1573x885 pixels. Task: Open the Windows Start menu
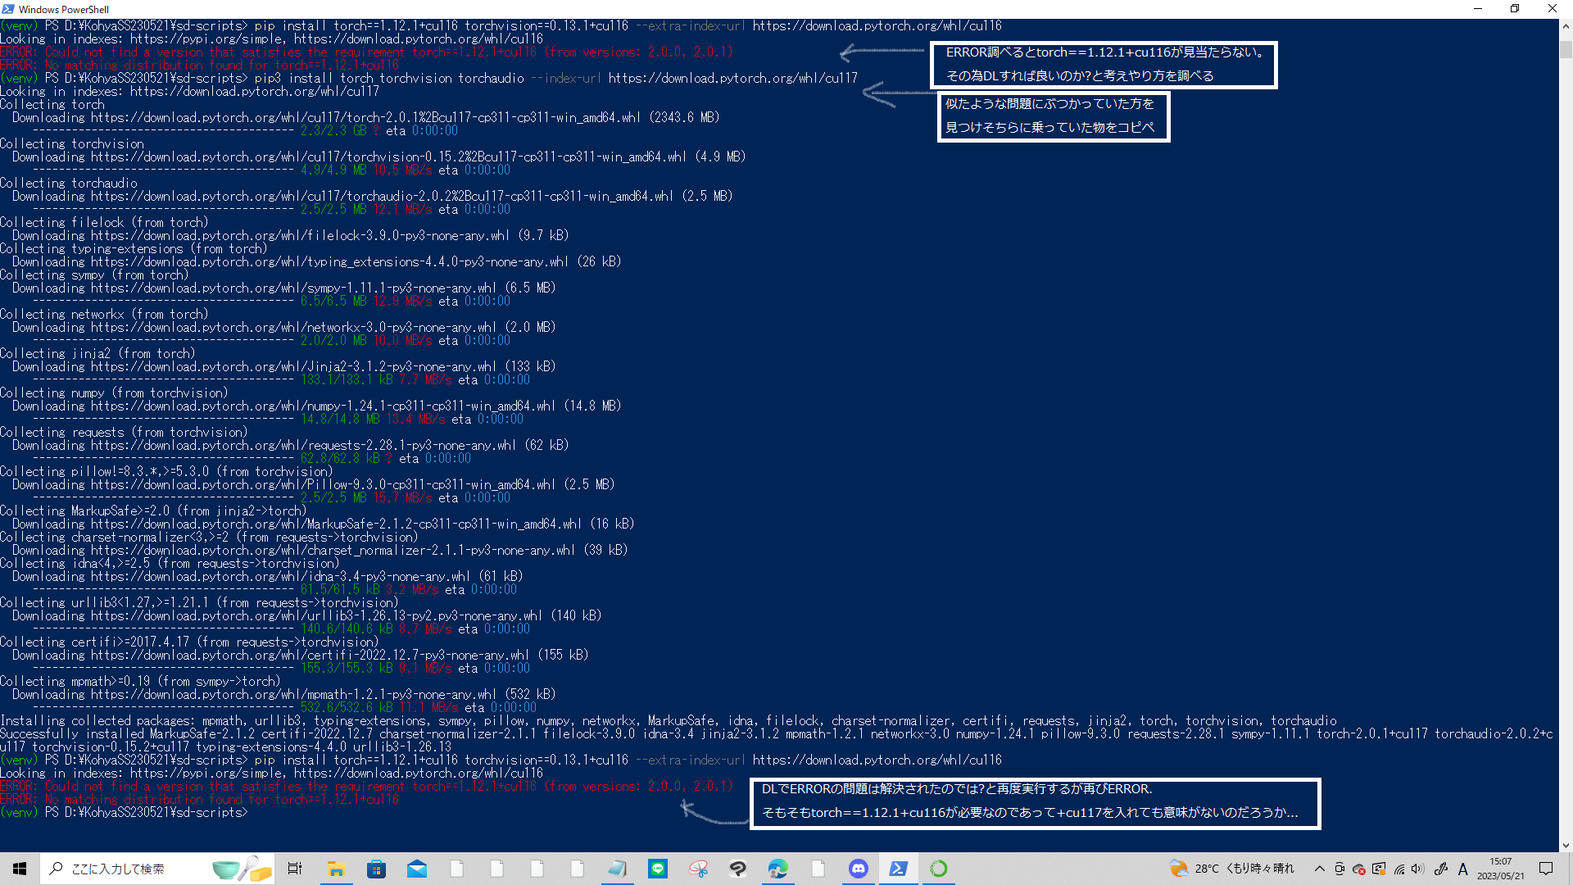[20, 869]
